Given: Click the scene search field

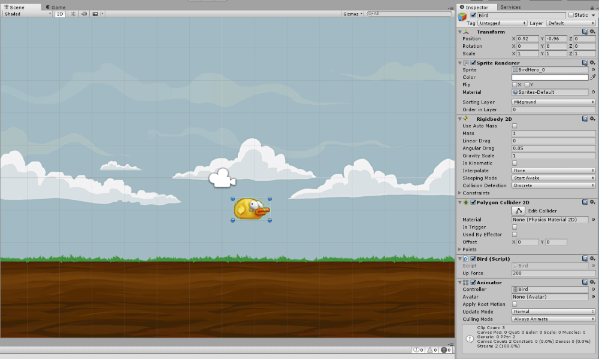Looking at the screenshot, I should 409,14.
